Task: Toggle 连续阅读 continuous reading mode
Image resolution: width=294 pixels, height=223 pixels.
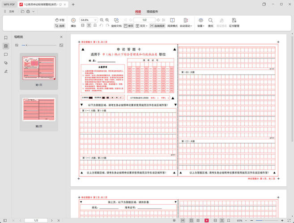Action: click(x=157, y=26)
